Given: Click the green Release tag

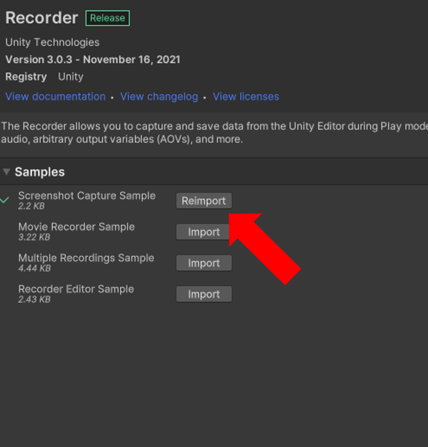Looking at the screenshot, I should tap(108, 18).
